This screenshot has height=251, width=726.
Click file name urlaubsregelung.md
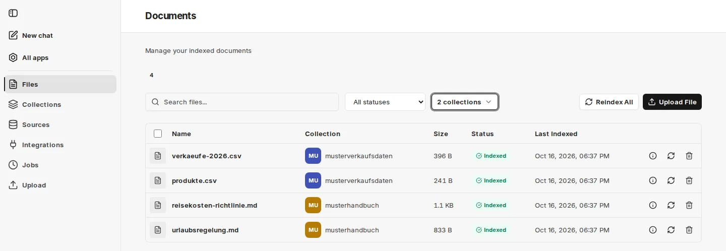click(x=205, y=230)
